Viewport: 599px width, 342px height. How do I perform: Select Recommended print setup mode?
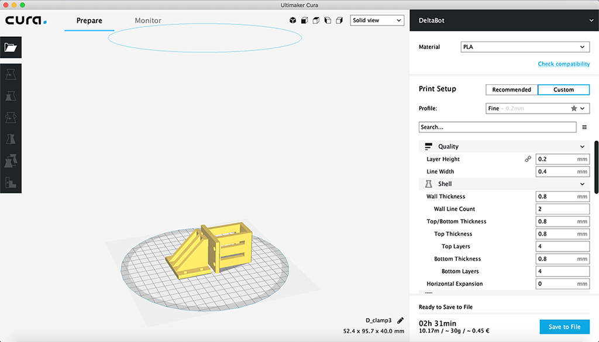511,89
